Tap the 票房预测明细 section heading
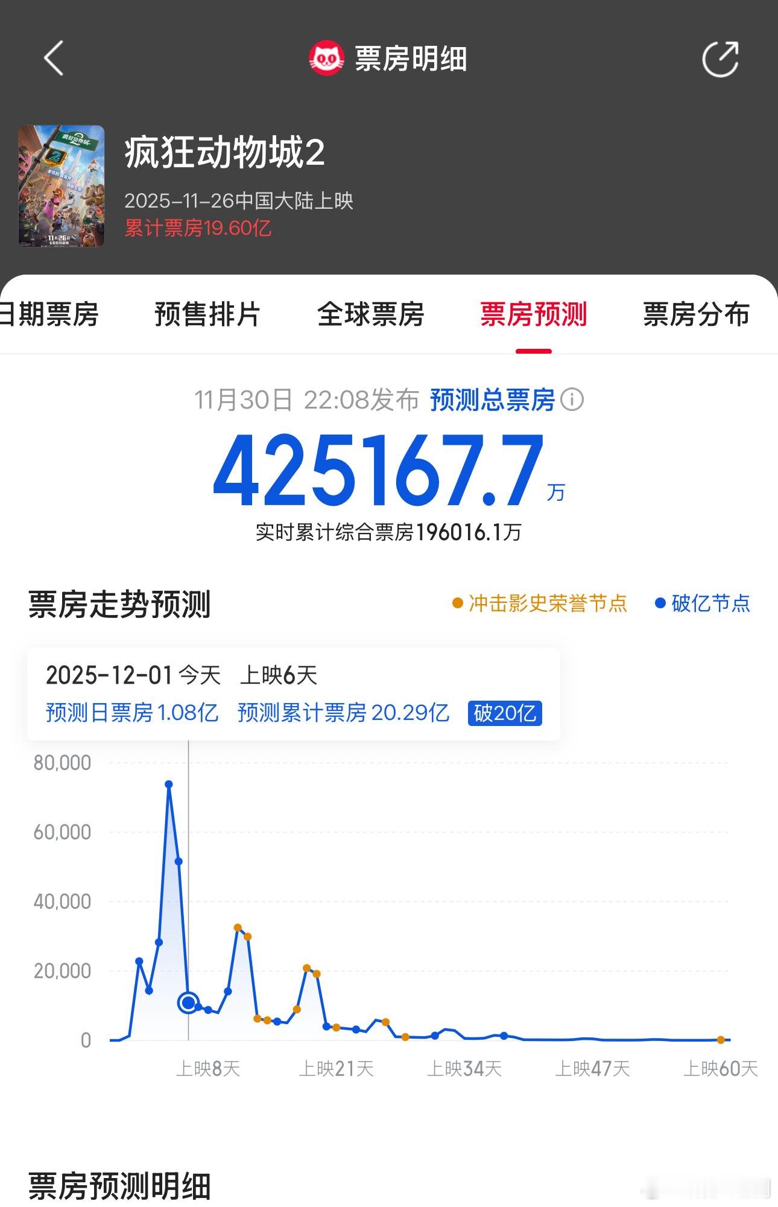Viewport: 778px width, 1207px height. (119, 1186)
